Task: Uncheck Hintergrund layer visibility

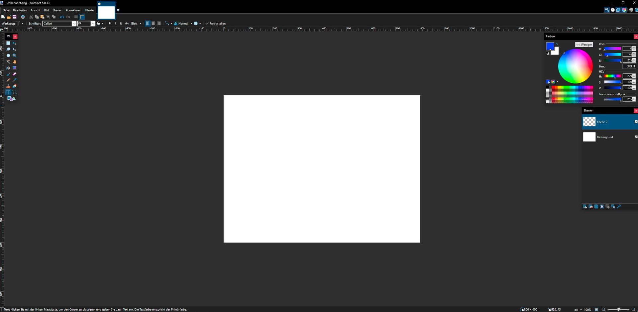Action: 636,137
